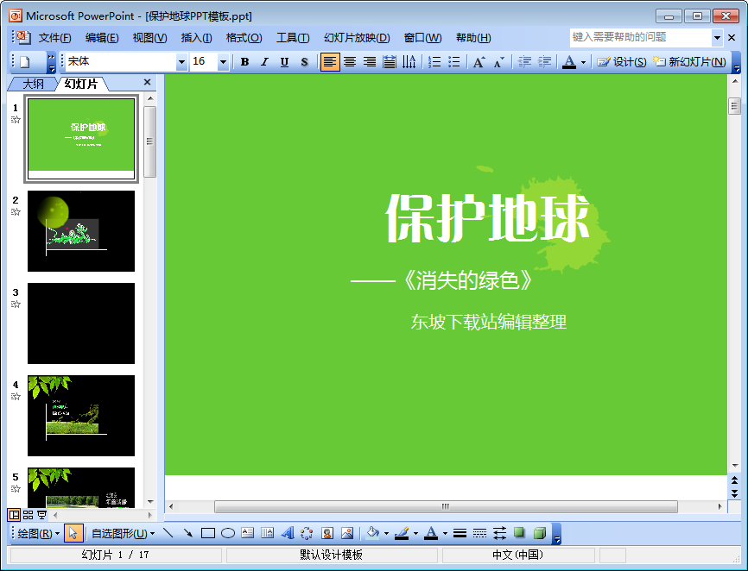Insert WordArt from the drawing toolbar
Viewport: 748px width, 571px height.
pos(288,533)
